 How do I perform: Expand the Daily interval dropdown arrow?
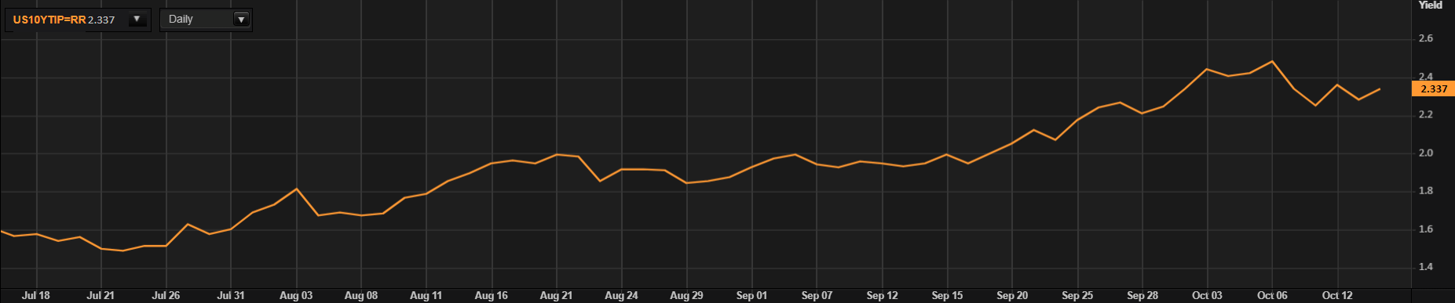tap(241, 20)
